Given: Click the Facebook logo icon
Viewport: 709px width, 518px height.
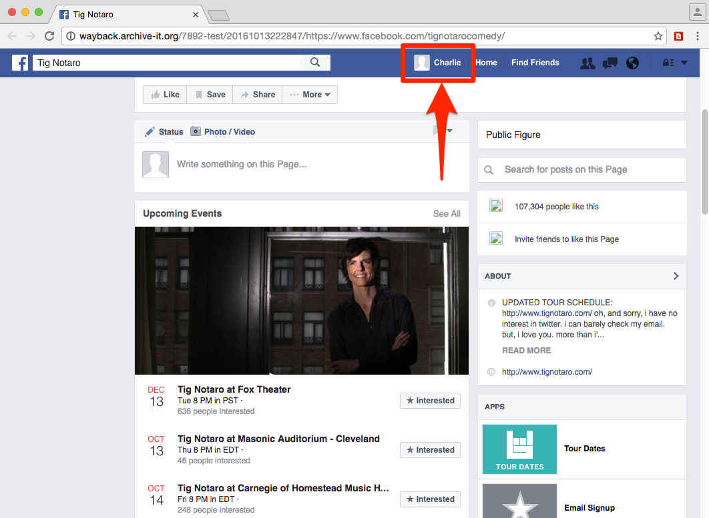Looking at the screenshot, I should tap(21, 63).
